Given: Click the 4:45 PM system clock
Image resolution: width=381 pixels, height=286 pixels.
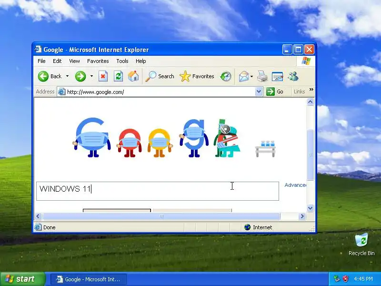Looking at the screenshot, I should [363, 279].
